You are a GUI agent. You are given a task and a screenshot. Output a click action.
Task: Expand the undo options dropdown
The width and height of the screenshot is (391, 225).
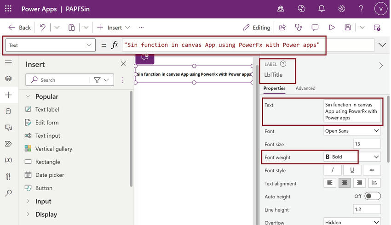click(57, 28)
